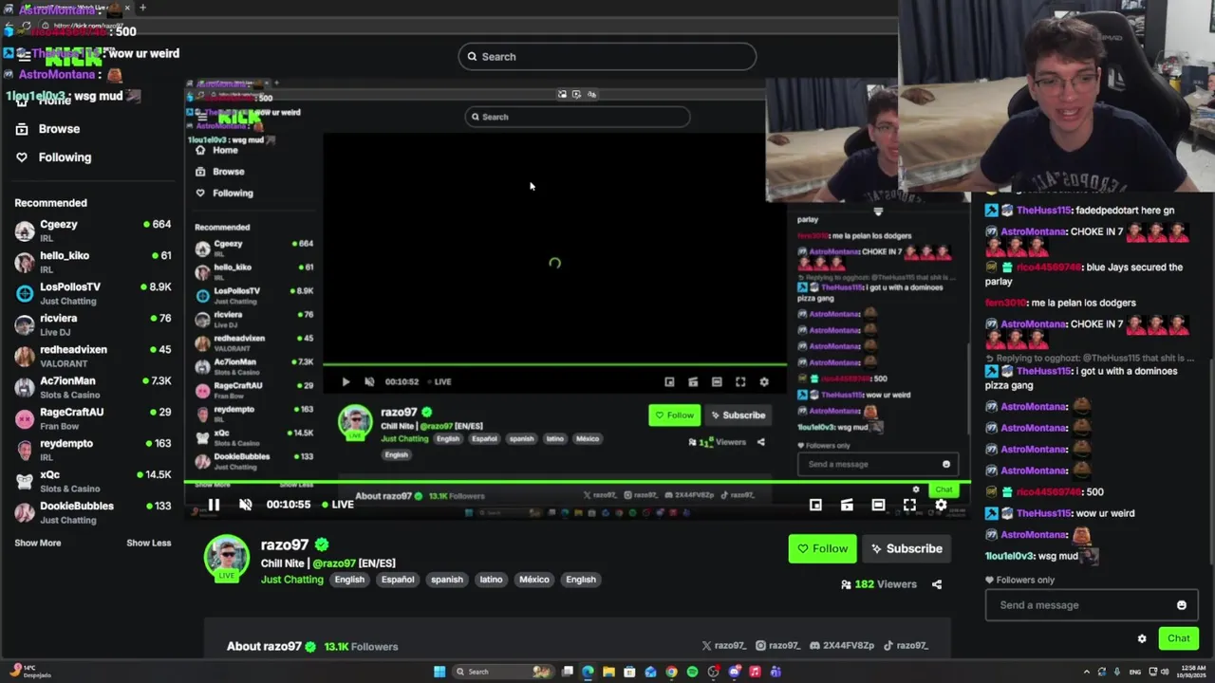
Task: Select the Español tag under stream title
Action: (398, 580)
